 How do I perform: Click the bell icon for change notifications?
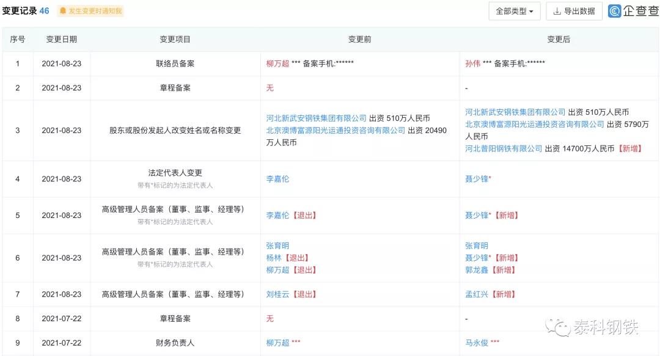click(63, 11)
